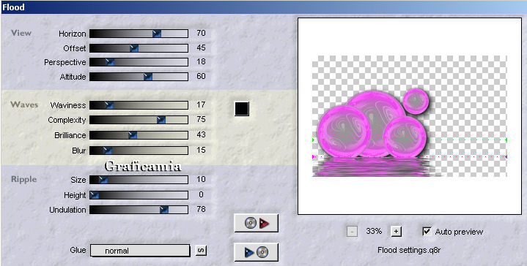This screenshot has height=266, width=527.
Task: Click the Offset value field showing 45
Action: (x=201, y=47)
